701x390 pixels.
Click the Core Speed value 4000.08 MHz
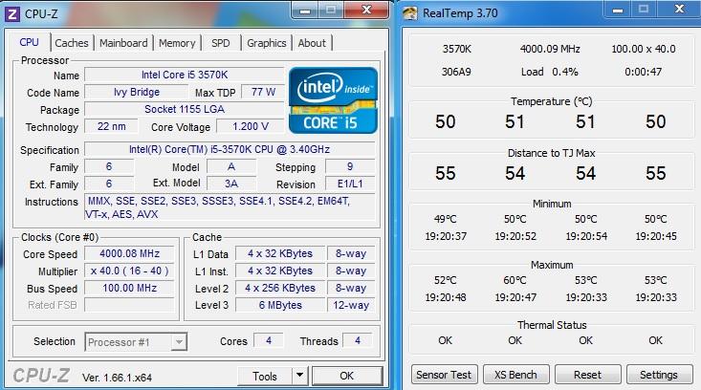(x=129, y=253)
